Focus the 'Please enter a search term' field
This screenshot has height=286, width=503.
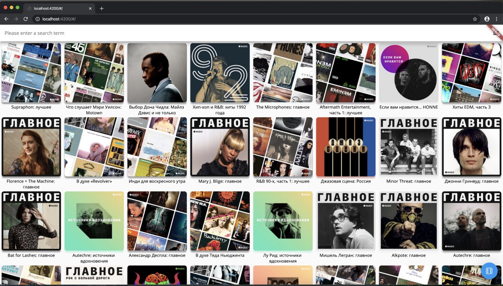[243, 33]
